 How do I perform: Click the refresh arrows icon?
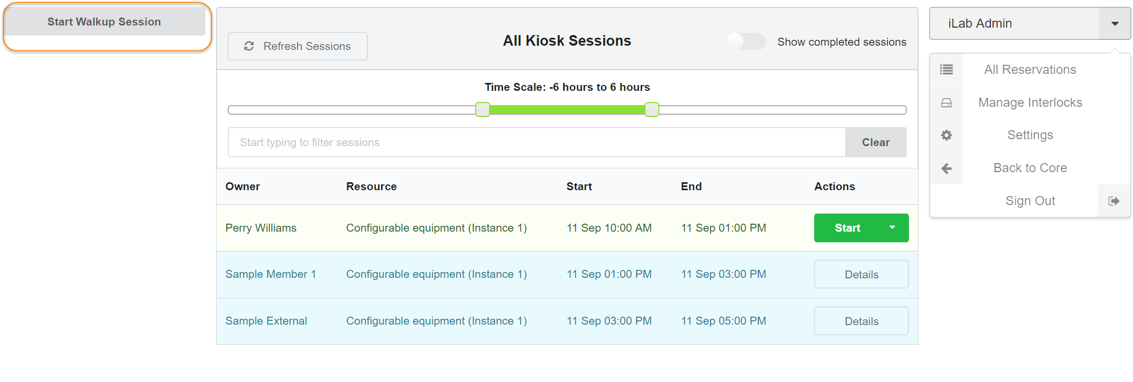coord(249,46)
